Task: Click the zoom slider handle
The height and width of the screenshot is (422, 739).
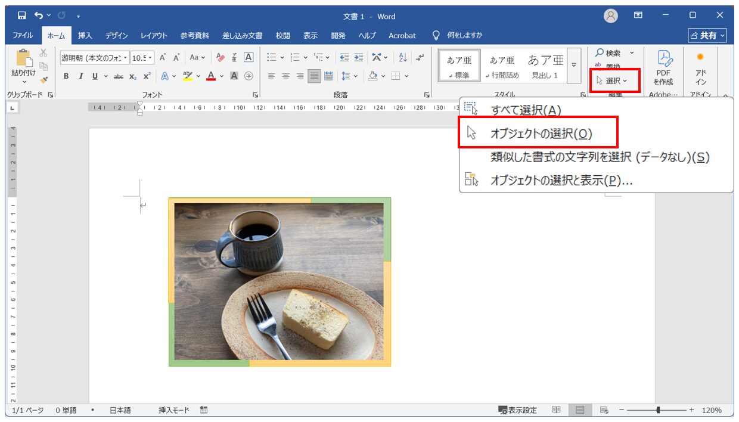Action: [x=658, y=410]
